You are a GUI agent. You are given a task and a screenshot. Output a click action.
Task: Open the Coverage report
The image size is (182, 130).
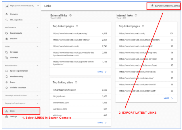(14, 52)
